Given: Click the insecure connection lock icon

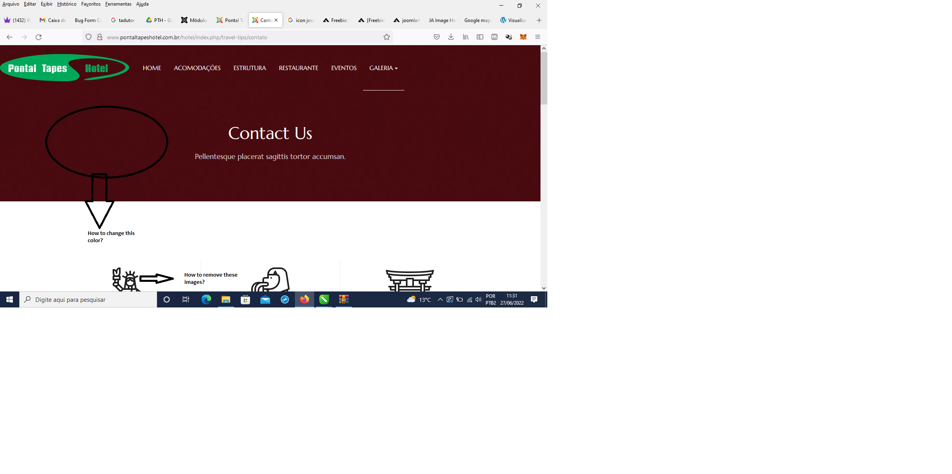Looking at the screenshot, I should [x=100, y=37].
